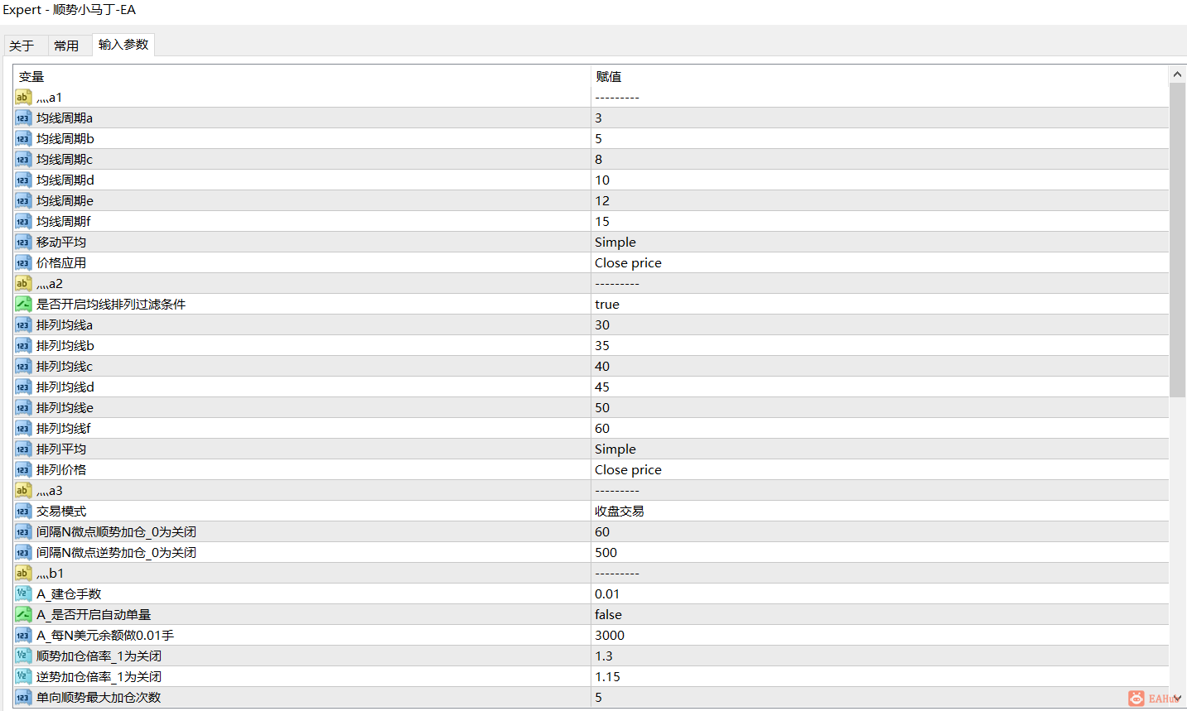Switch to the 常用 tab
This screenshot has height=711, width=1187.
pyautogui.click(x=66, y=46)
